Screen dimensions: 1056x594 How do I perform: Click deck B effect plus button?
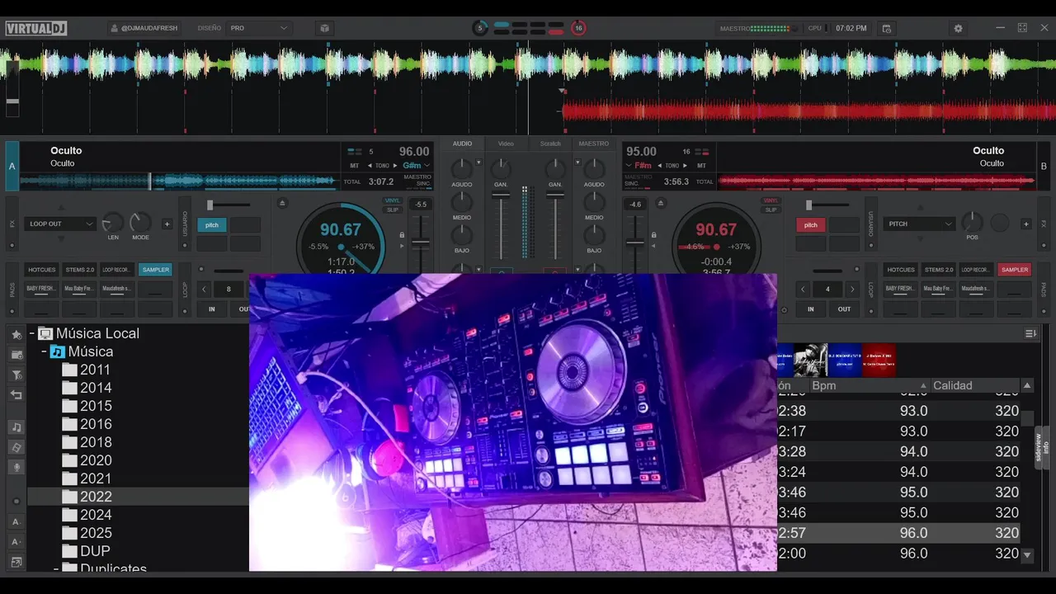tap(1025, 224)
